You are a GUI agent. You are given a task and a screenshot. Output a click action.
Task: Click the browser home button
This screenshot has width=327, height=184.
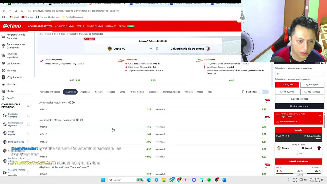(22, 11)
